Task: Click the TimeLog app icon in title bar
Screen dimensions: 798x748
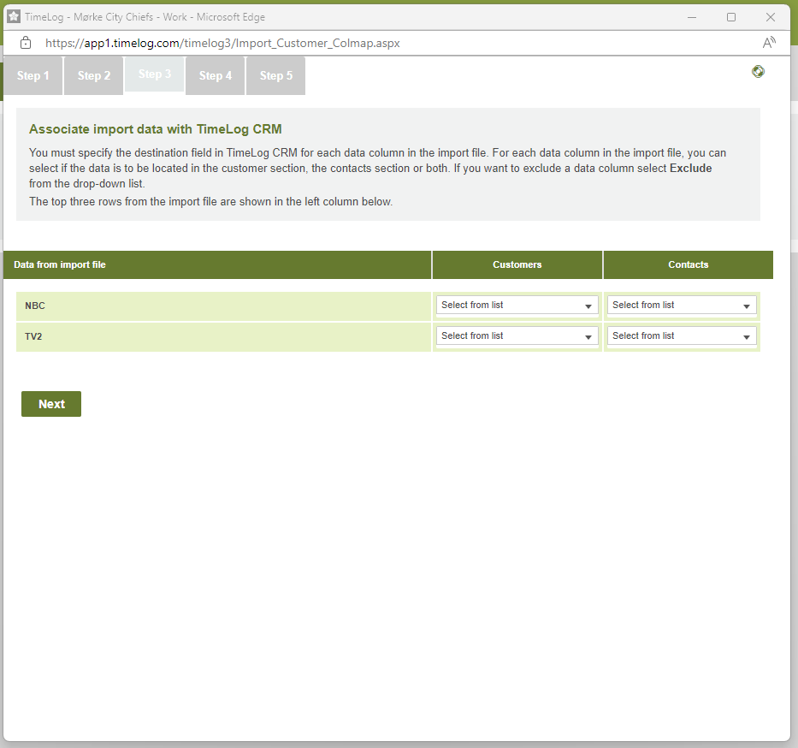Action: point(14,17)
